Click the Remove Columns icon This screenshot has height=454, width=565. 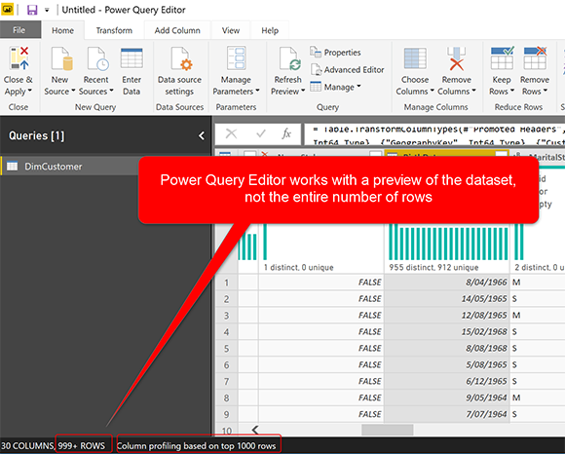coord(457,58)
